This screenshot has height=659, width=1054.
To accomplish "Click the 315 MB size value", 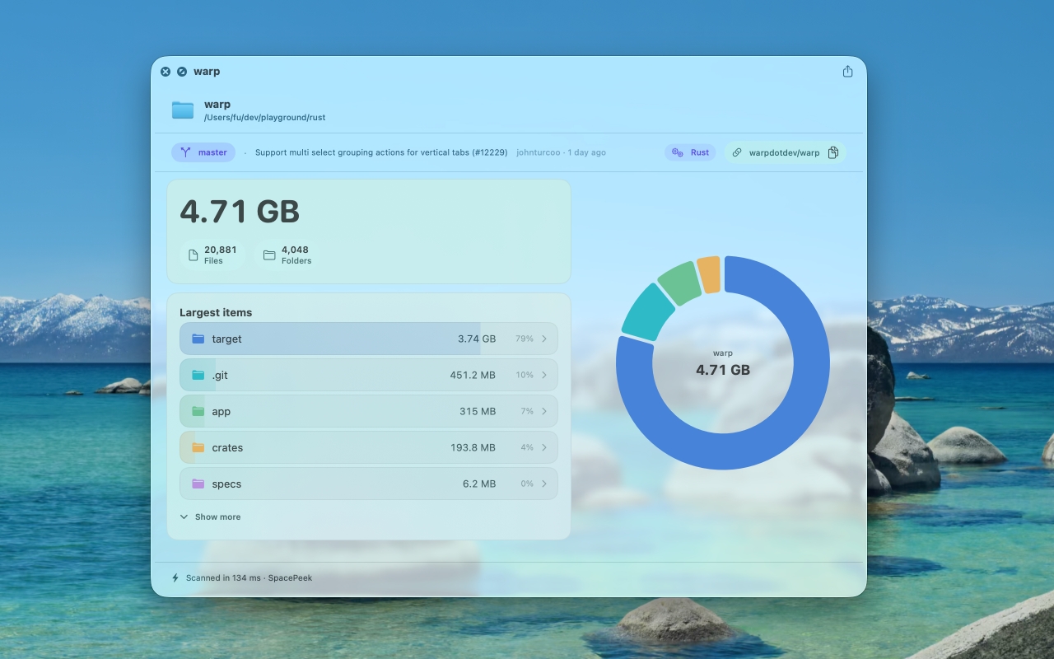I will coord(478,411).
